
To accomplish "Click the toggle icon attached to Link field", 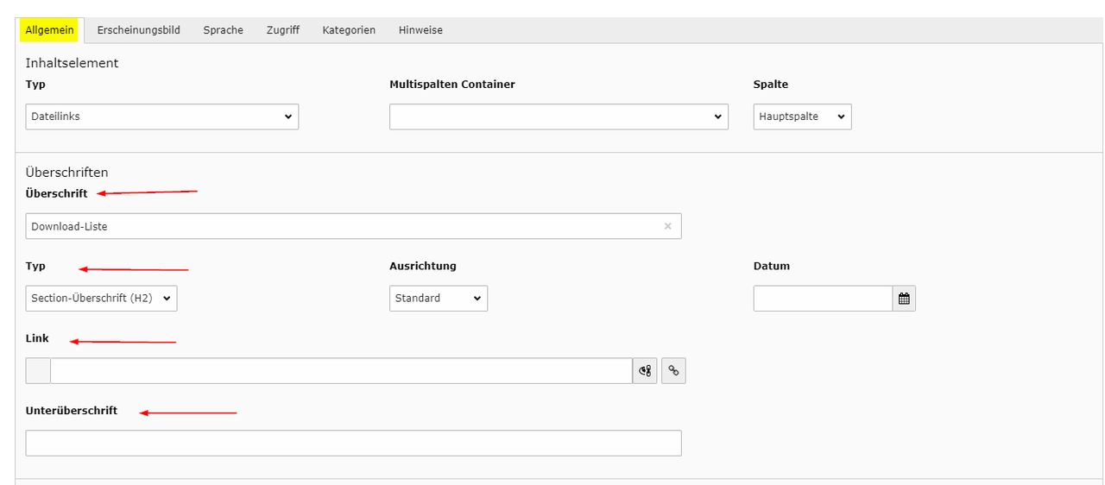I will coord(645,371).
